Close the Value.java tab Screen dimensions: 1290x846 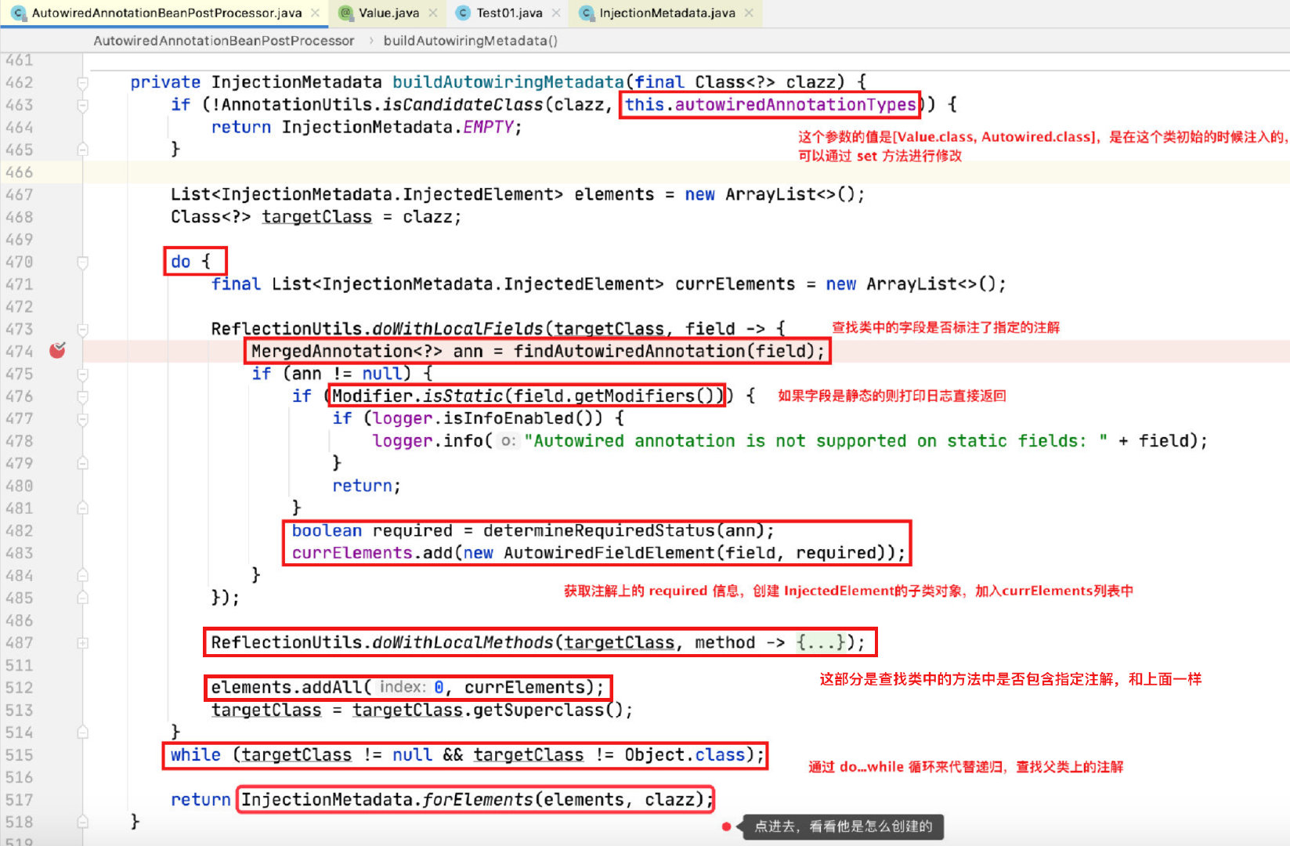click(432, 13)
